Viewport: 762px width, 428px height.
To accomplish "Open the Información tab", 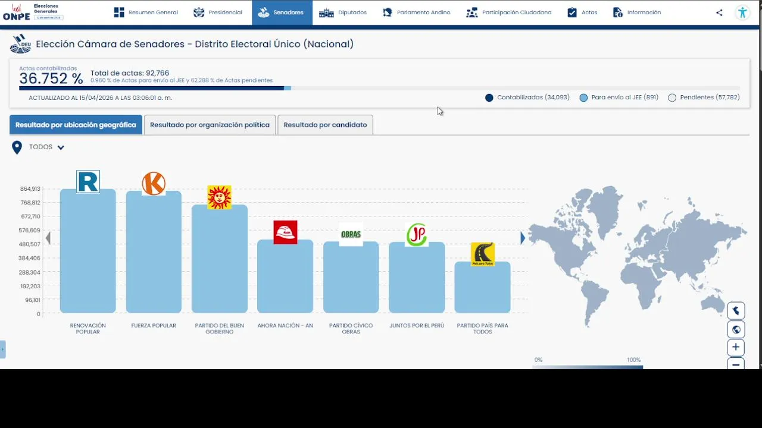I will click(x=636, y=12).
